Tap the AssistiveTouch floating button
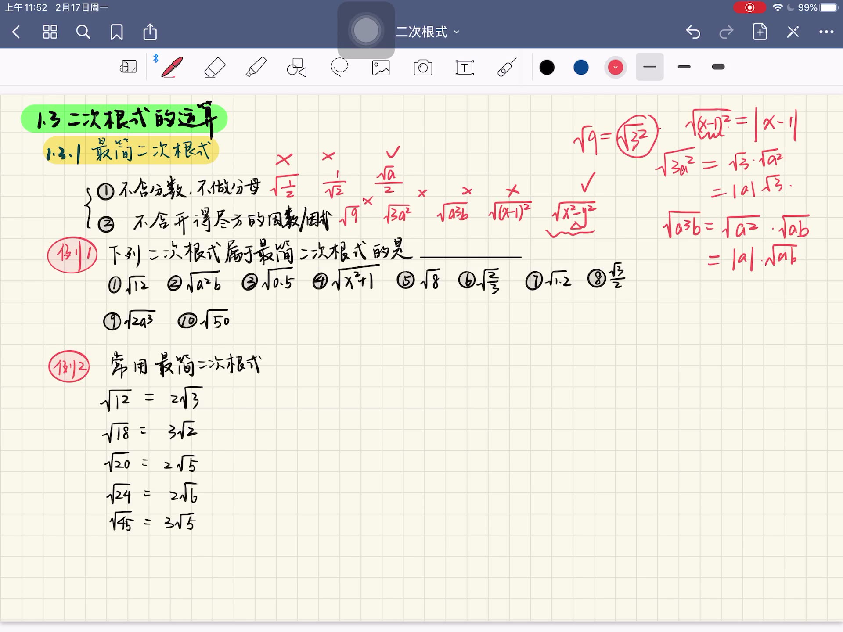Viewport: 843px width, 632px height. click(x=366, y=30)
